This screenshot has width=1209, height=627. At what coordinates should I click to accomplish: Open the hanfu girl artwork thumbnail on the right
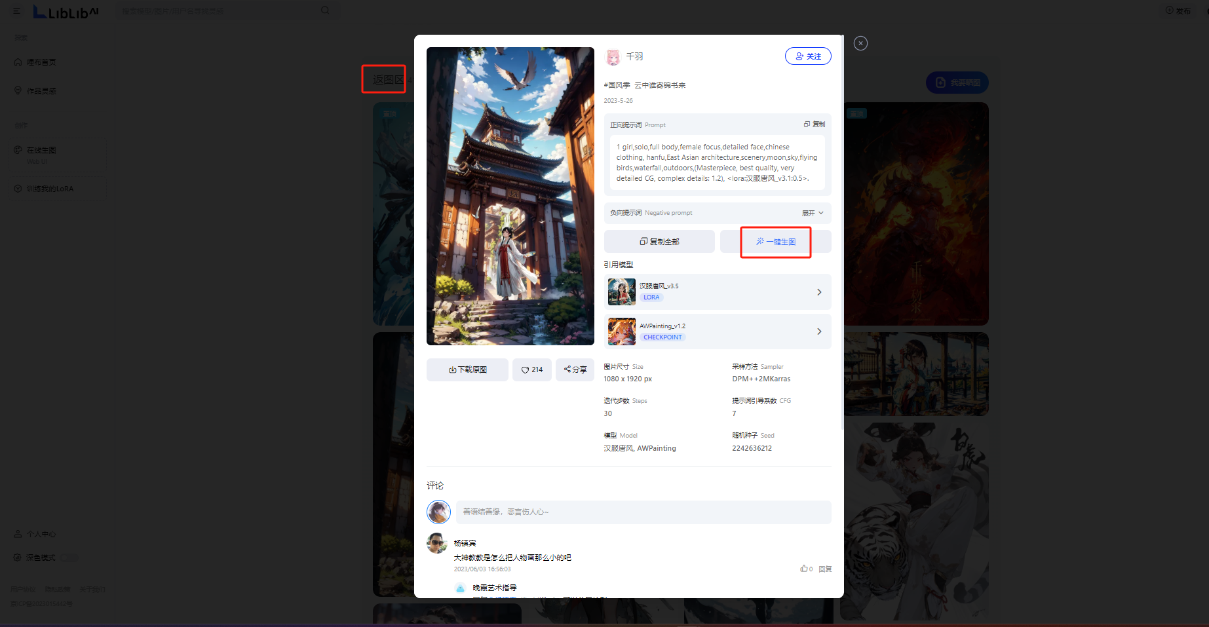tap(916, 374)
